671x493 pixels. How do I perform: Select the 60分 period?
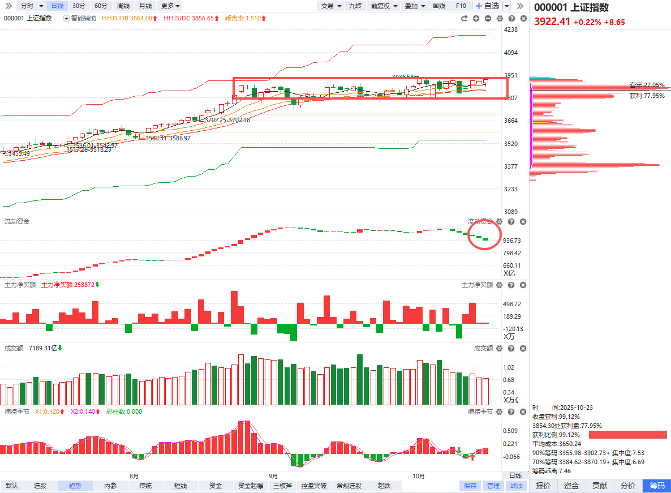tap(101, 6)
